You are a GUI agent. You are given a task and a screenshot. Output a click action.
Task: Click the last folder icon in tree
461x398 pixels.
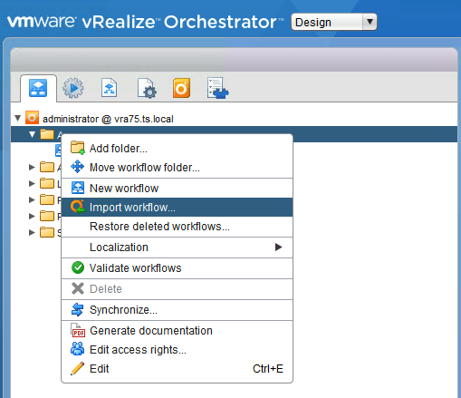point(47,232)
